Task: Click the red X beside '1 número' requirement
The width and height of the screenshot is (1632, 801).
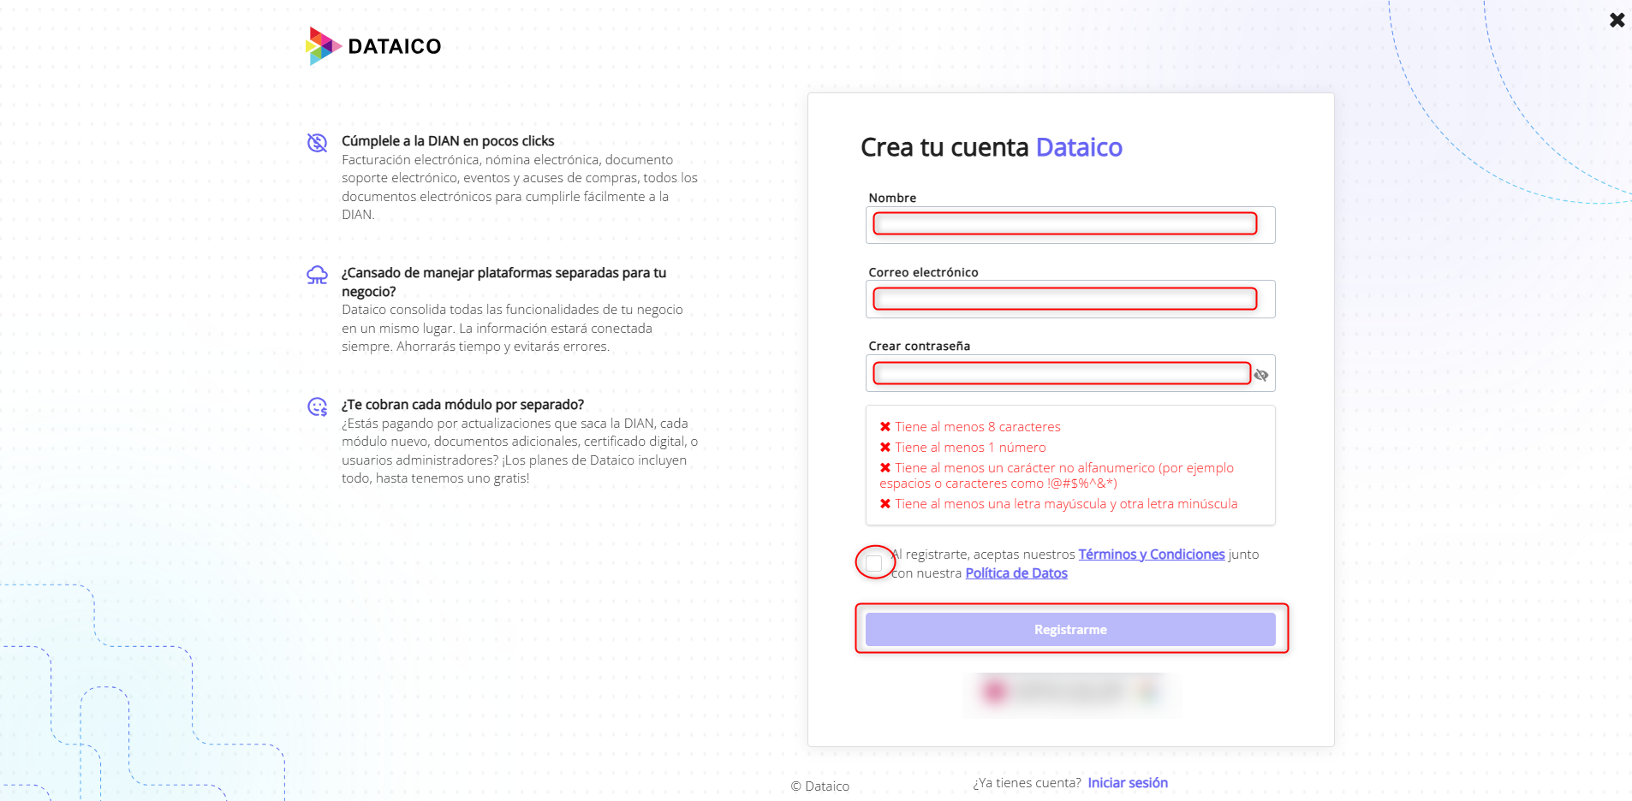Action: (x=885, y=447)
